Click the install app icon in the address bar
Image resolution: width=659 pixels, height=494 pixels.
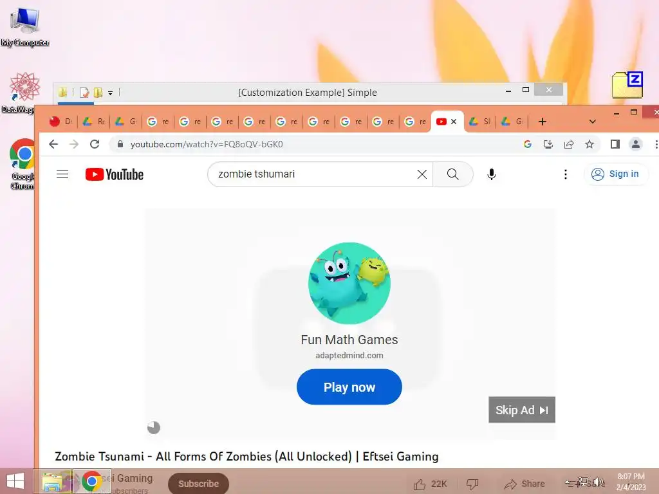[548, 144]
